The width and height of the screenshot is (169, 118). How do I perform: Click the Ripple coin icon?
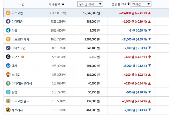(x=8, y=31)
